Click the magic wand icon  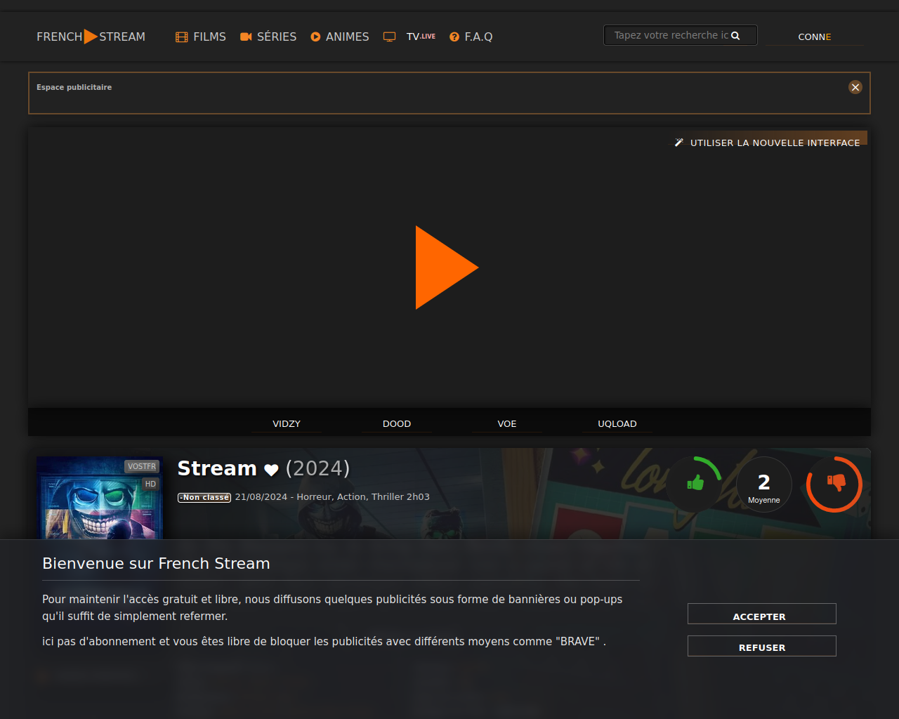[x=679, y=143]
